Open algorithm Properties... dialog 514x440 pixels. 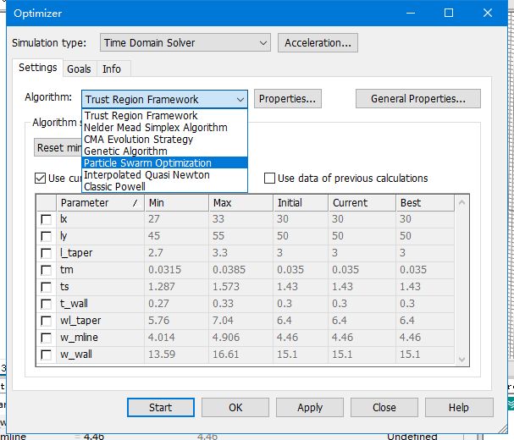click(x=288, y=99)
